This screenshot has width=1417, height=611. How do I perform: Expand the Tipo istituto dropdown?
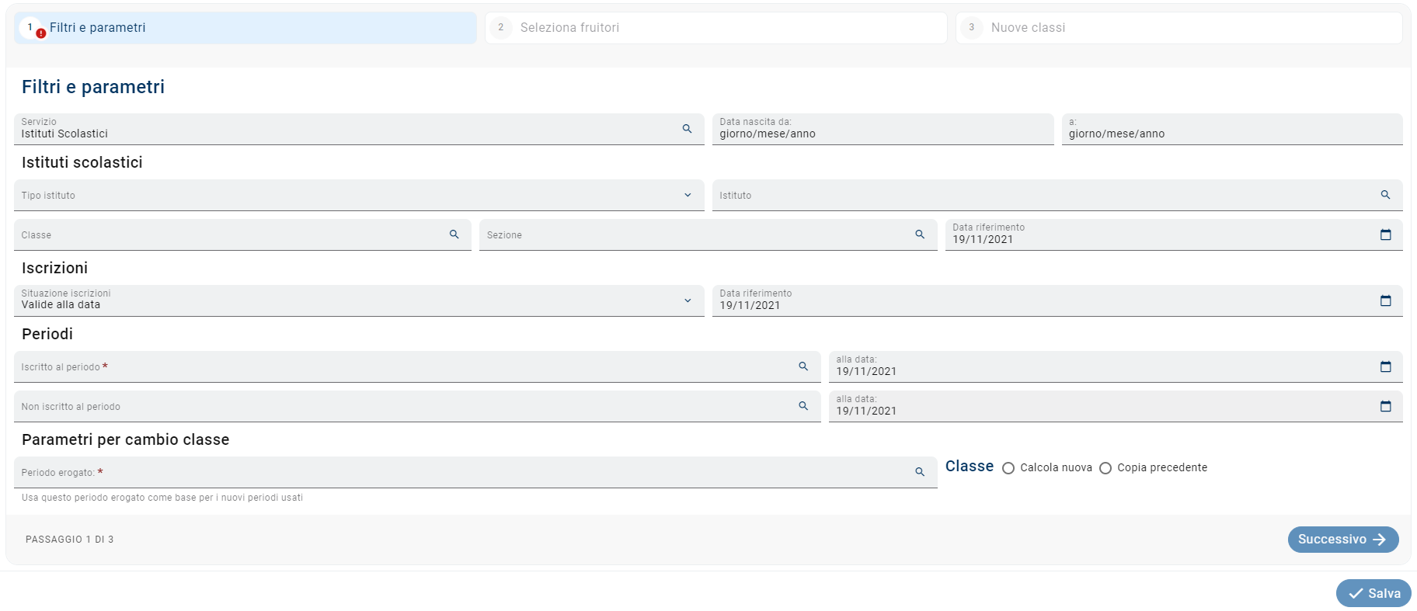pyautogui.click(x=688, y=195)
